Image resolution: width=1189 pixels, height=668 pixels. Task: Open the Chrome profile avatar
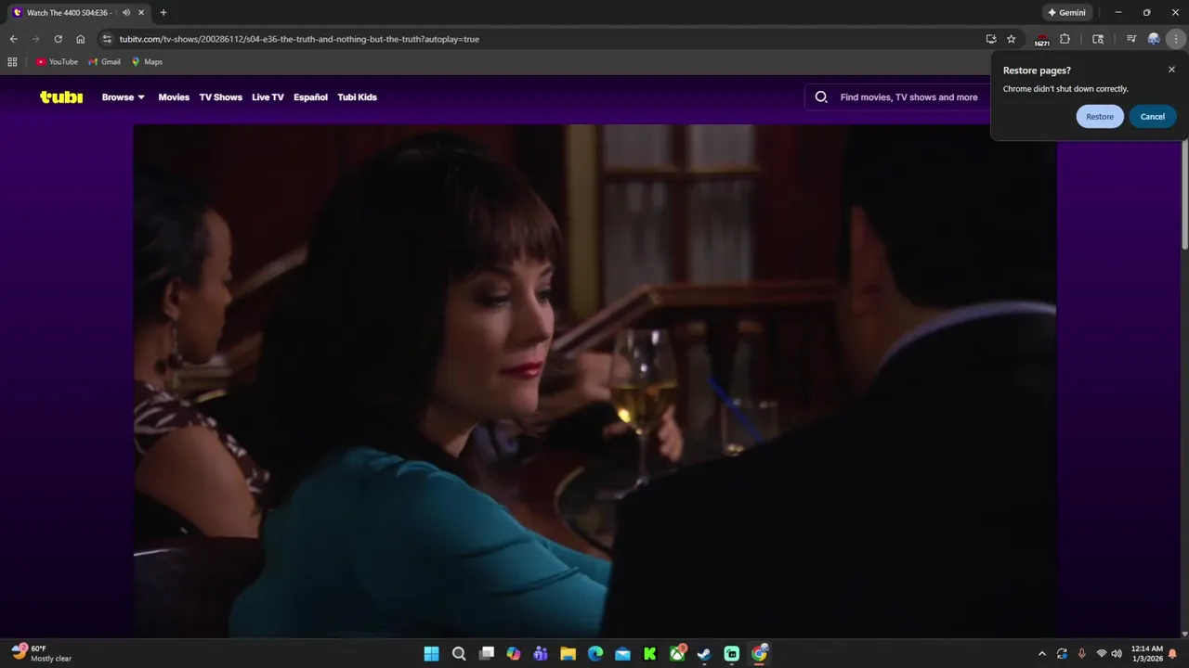click(x=1154, y=39)
